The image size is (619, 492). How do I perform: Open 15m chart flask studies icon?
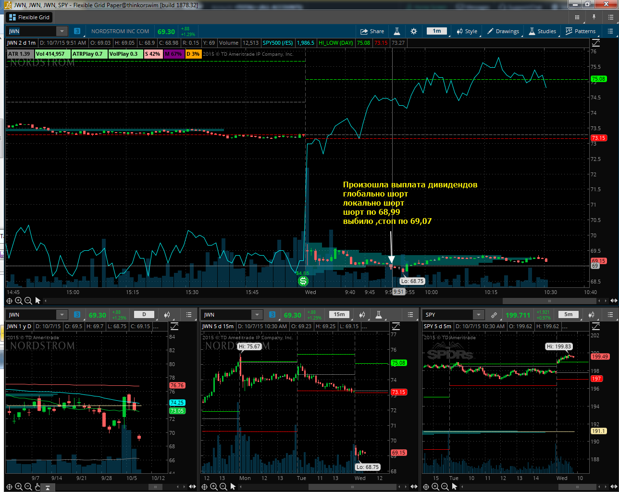pos(379,315)
